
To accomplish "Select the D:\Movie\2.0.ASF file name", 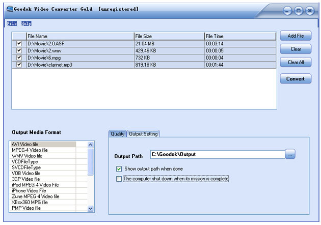I will pos(81,44).
